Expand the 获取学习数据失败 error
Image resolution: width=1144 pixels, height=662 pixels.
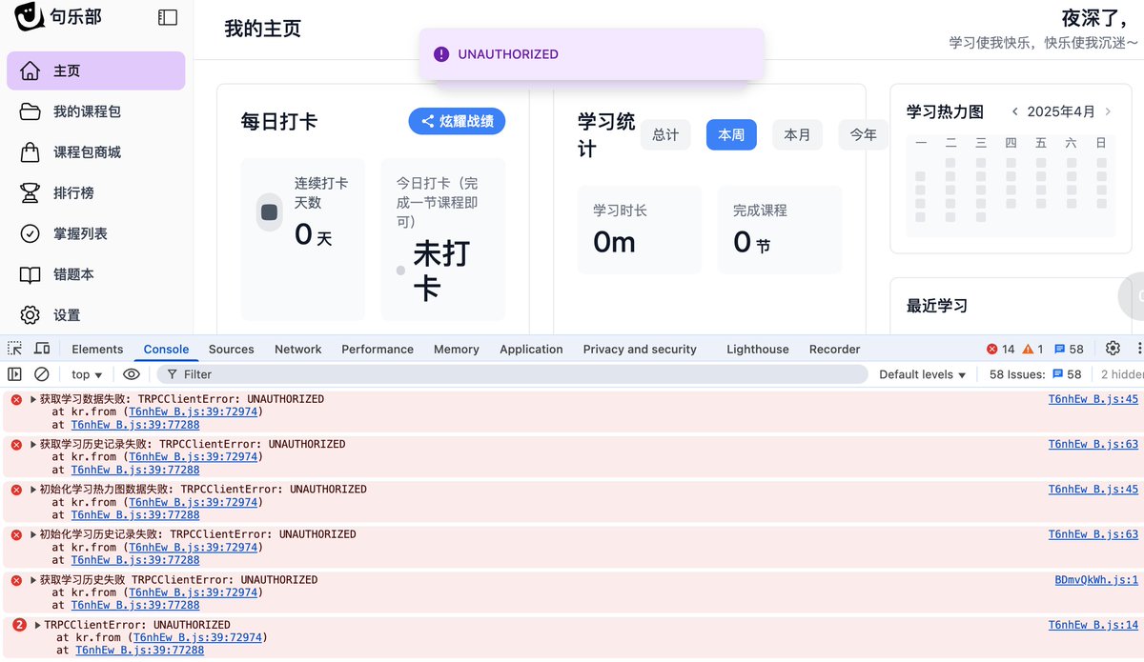33,399
